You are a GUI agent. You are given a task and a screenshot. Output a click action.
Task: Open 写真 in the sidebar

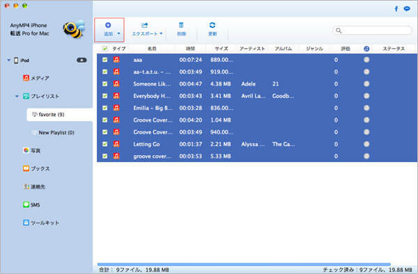[32, 151]
